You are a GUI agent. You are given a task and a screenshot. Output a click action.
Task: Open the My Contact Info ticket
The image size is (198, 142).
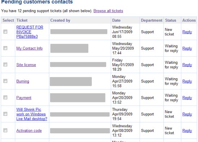coord(30,48)
